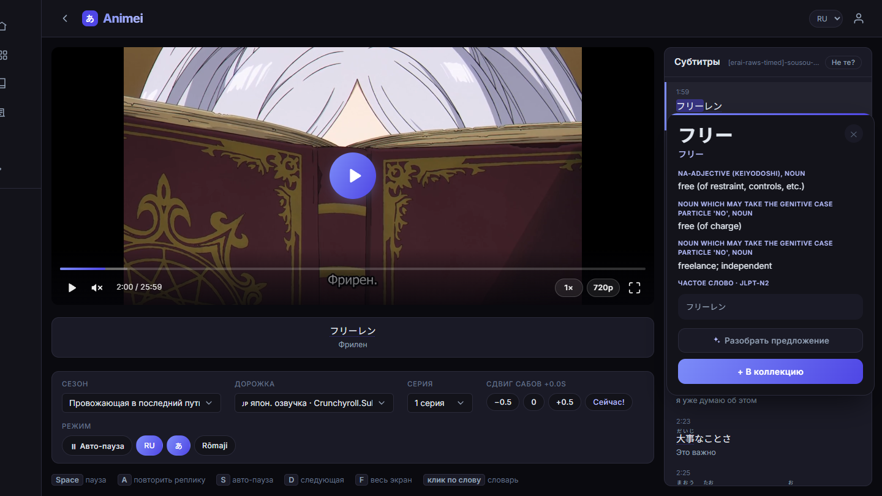The height and width of the screenshot is (496, 882).
Task: Click the S авто-пауза shortcut hint
Action: pos(245,480)
